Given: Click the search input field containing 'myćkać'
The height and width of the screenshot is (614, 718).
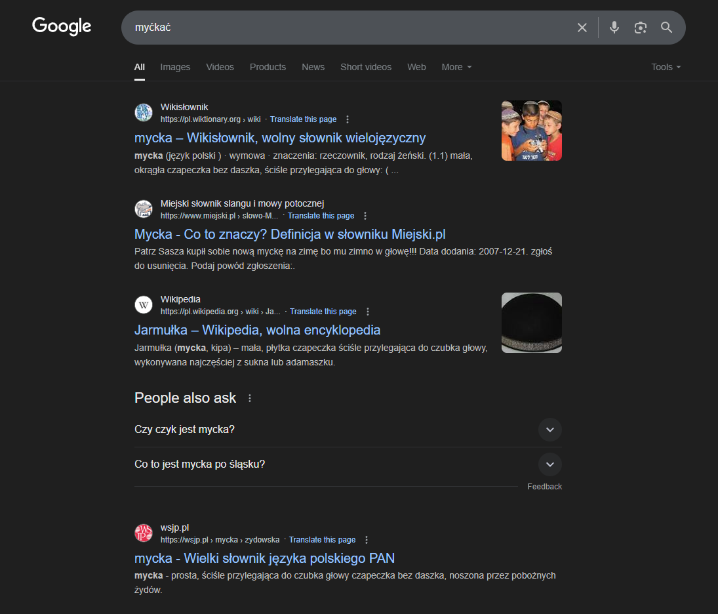Looking at the screenshot, I should coord(348,28).
